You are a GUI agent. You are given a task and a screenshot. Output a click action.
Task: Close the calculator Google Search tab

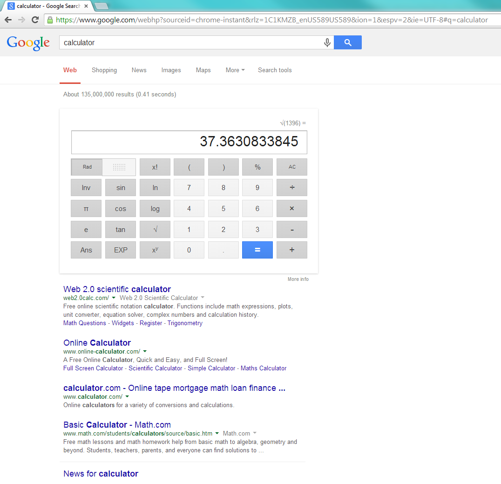86,6
